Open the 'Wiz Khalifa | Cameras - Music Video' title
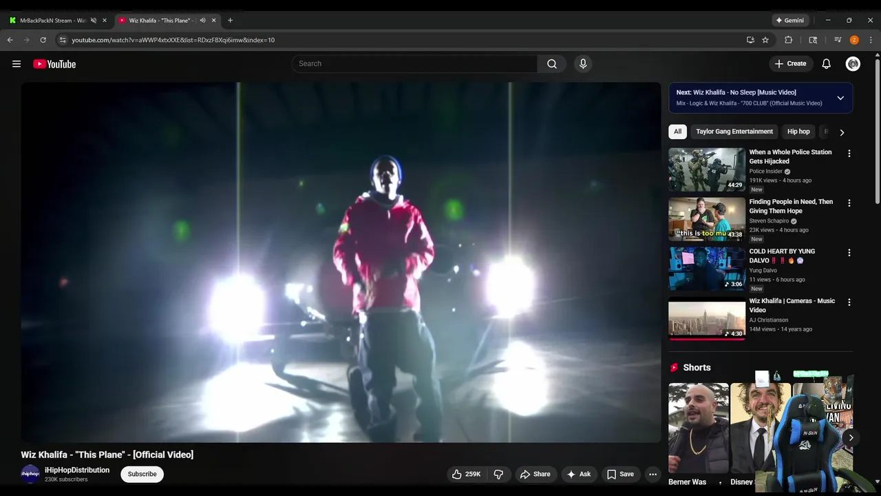The width and height of the screenshot is (881, 496). tap(792, 305)
